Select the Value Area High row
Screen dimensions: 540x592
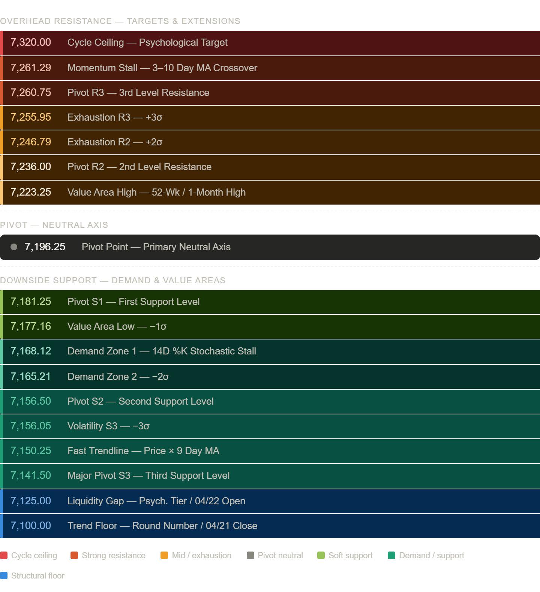[x=270, y=192]
